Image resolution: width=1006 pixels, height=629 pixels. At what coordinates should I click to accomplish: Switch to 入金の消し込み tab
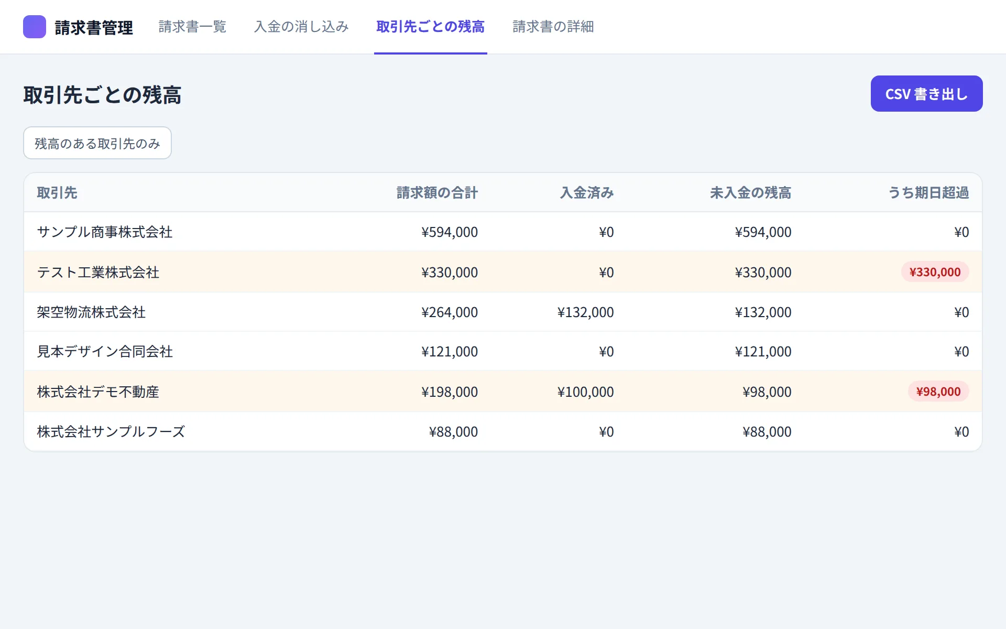(301, 27)
